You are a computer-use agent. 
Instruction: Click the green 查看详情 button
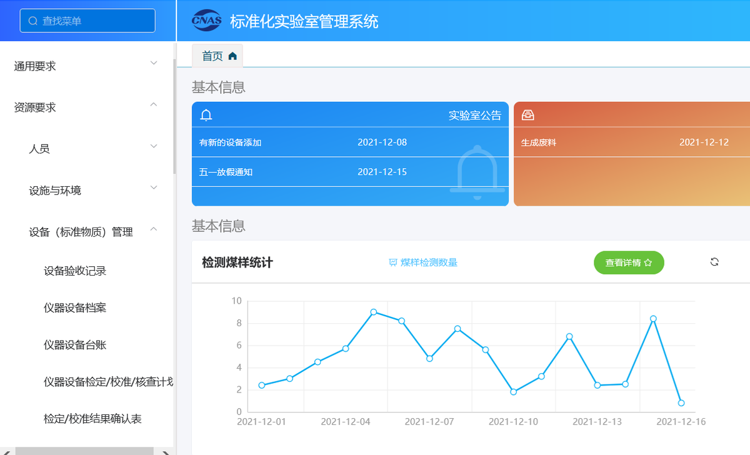[628, 262]
